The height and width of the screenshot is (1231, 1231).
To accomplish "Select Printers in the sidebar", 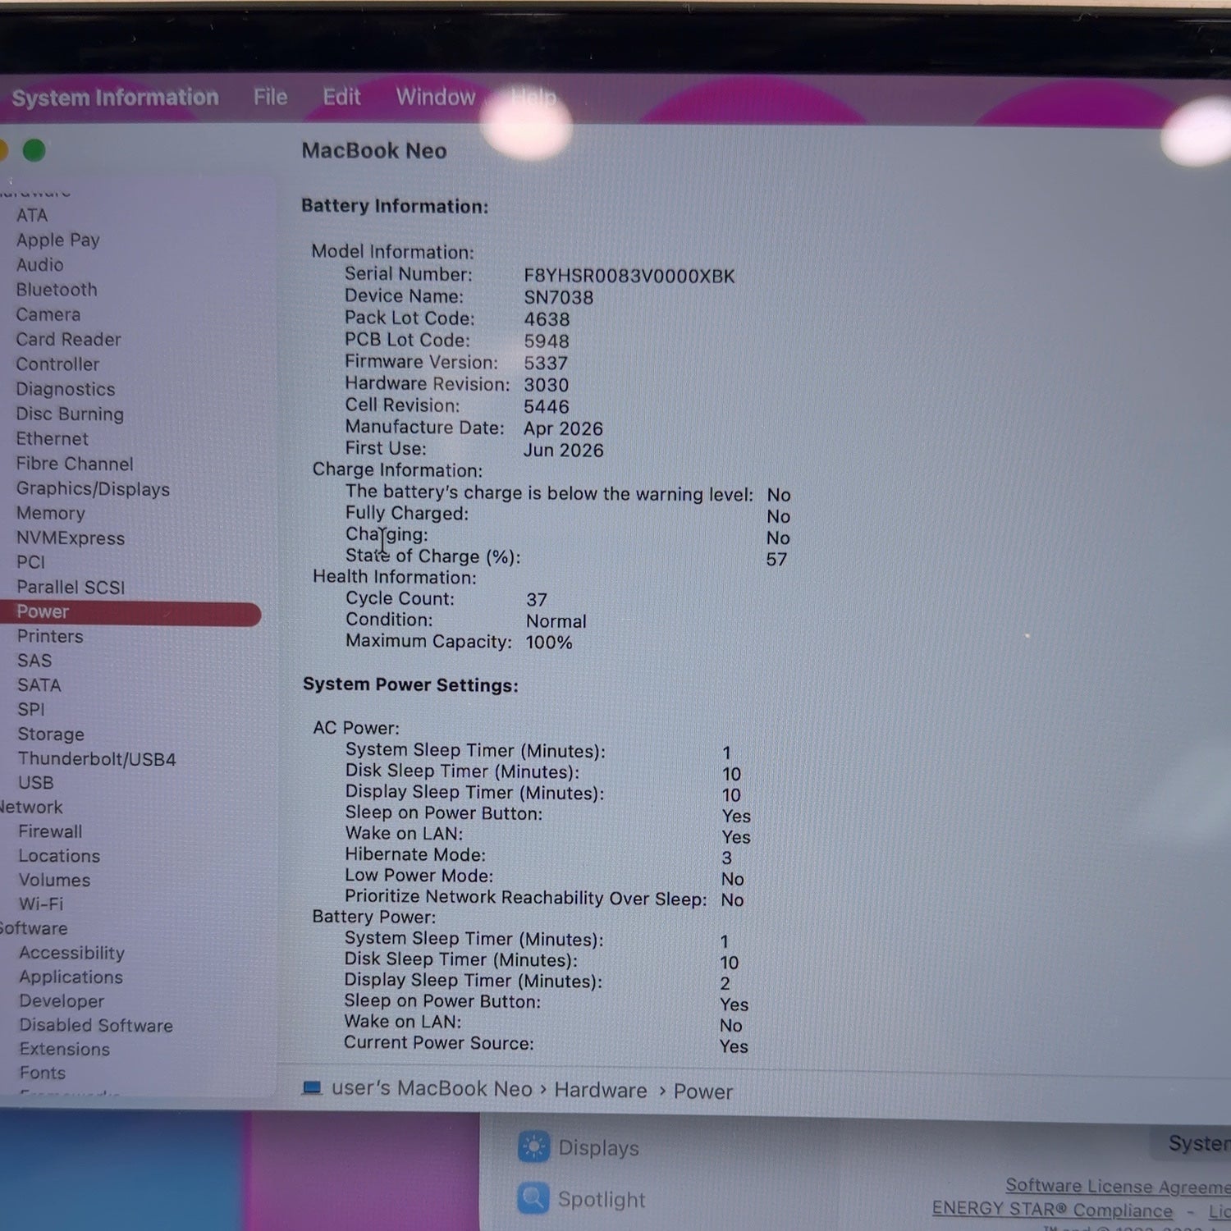I will (x=50, y=636).
